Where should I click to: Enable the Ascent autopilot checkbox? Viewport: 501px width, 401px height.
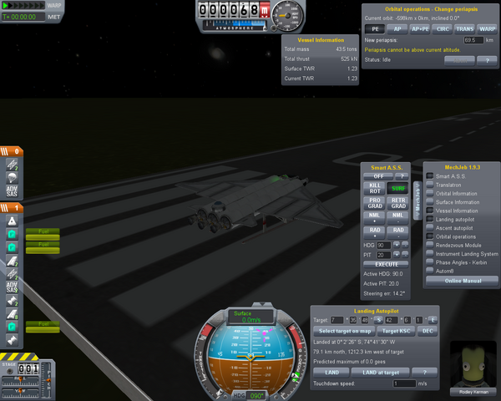point(430,228)
